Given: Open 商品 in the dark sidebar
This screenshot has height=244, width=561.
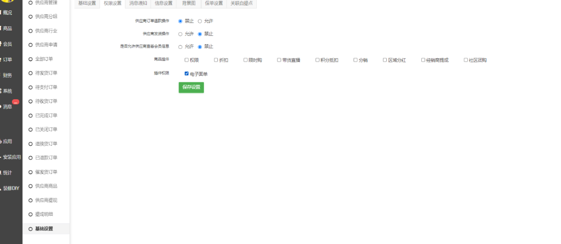Looking at the screenshot, I should tap(7, 28).
